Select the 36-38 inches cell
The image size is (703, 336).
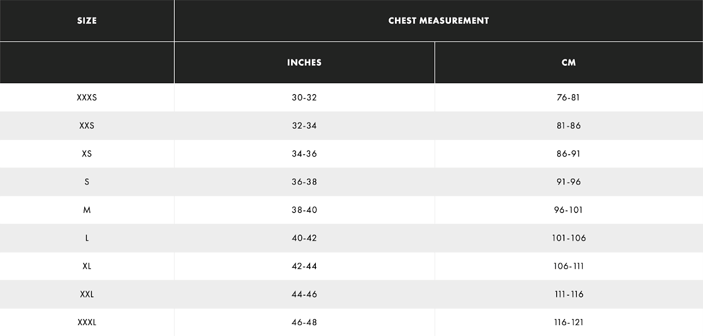(x=304, y=181)
